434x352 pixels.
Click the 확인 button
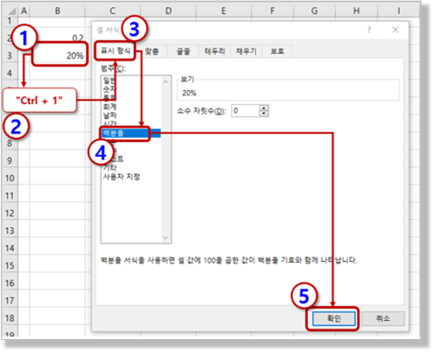[333, 318]
